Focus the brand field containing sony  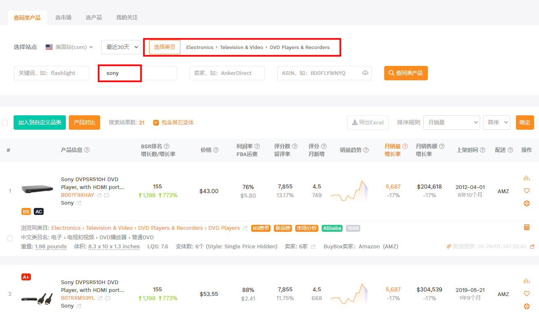[139, 73]
